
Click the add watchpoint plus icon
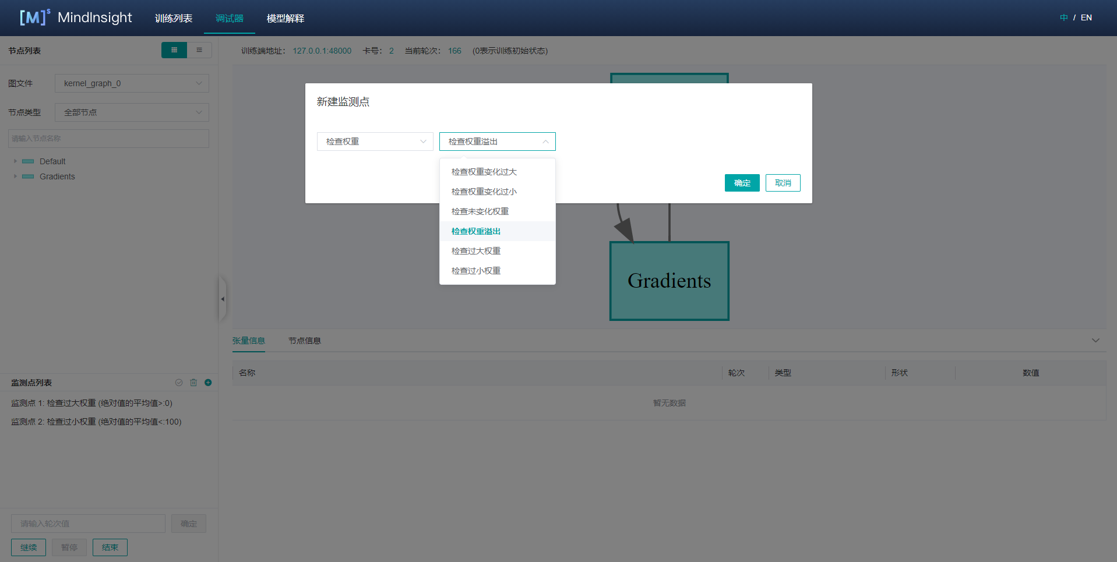[x=208, y=383]
